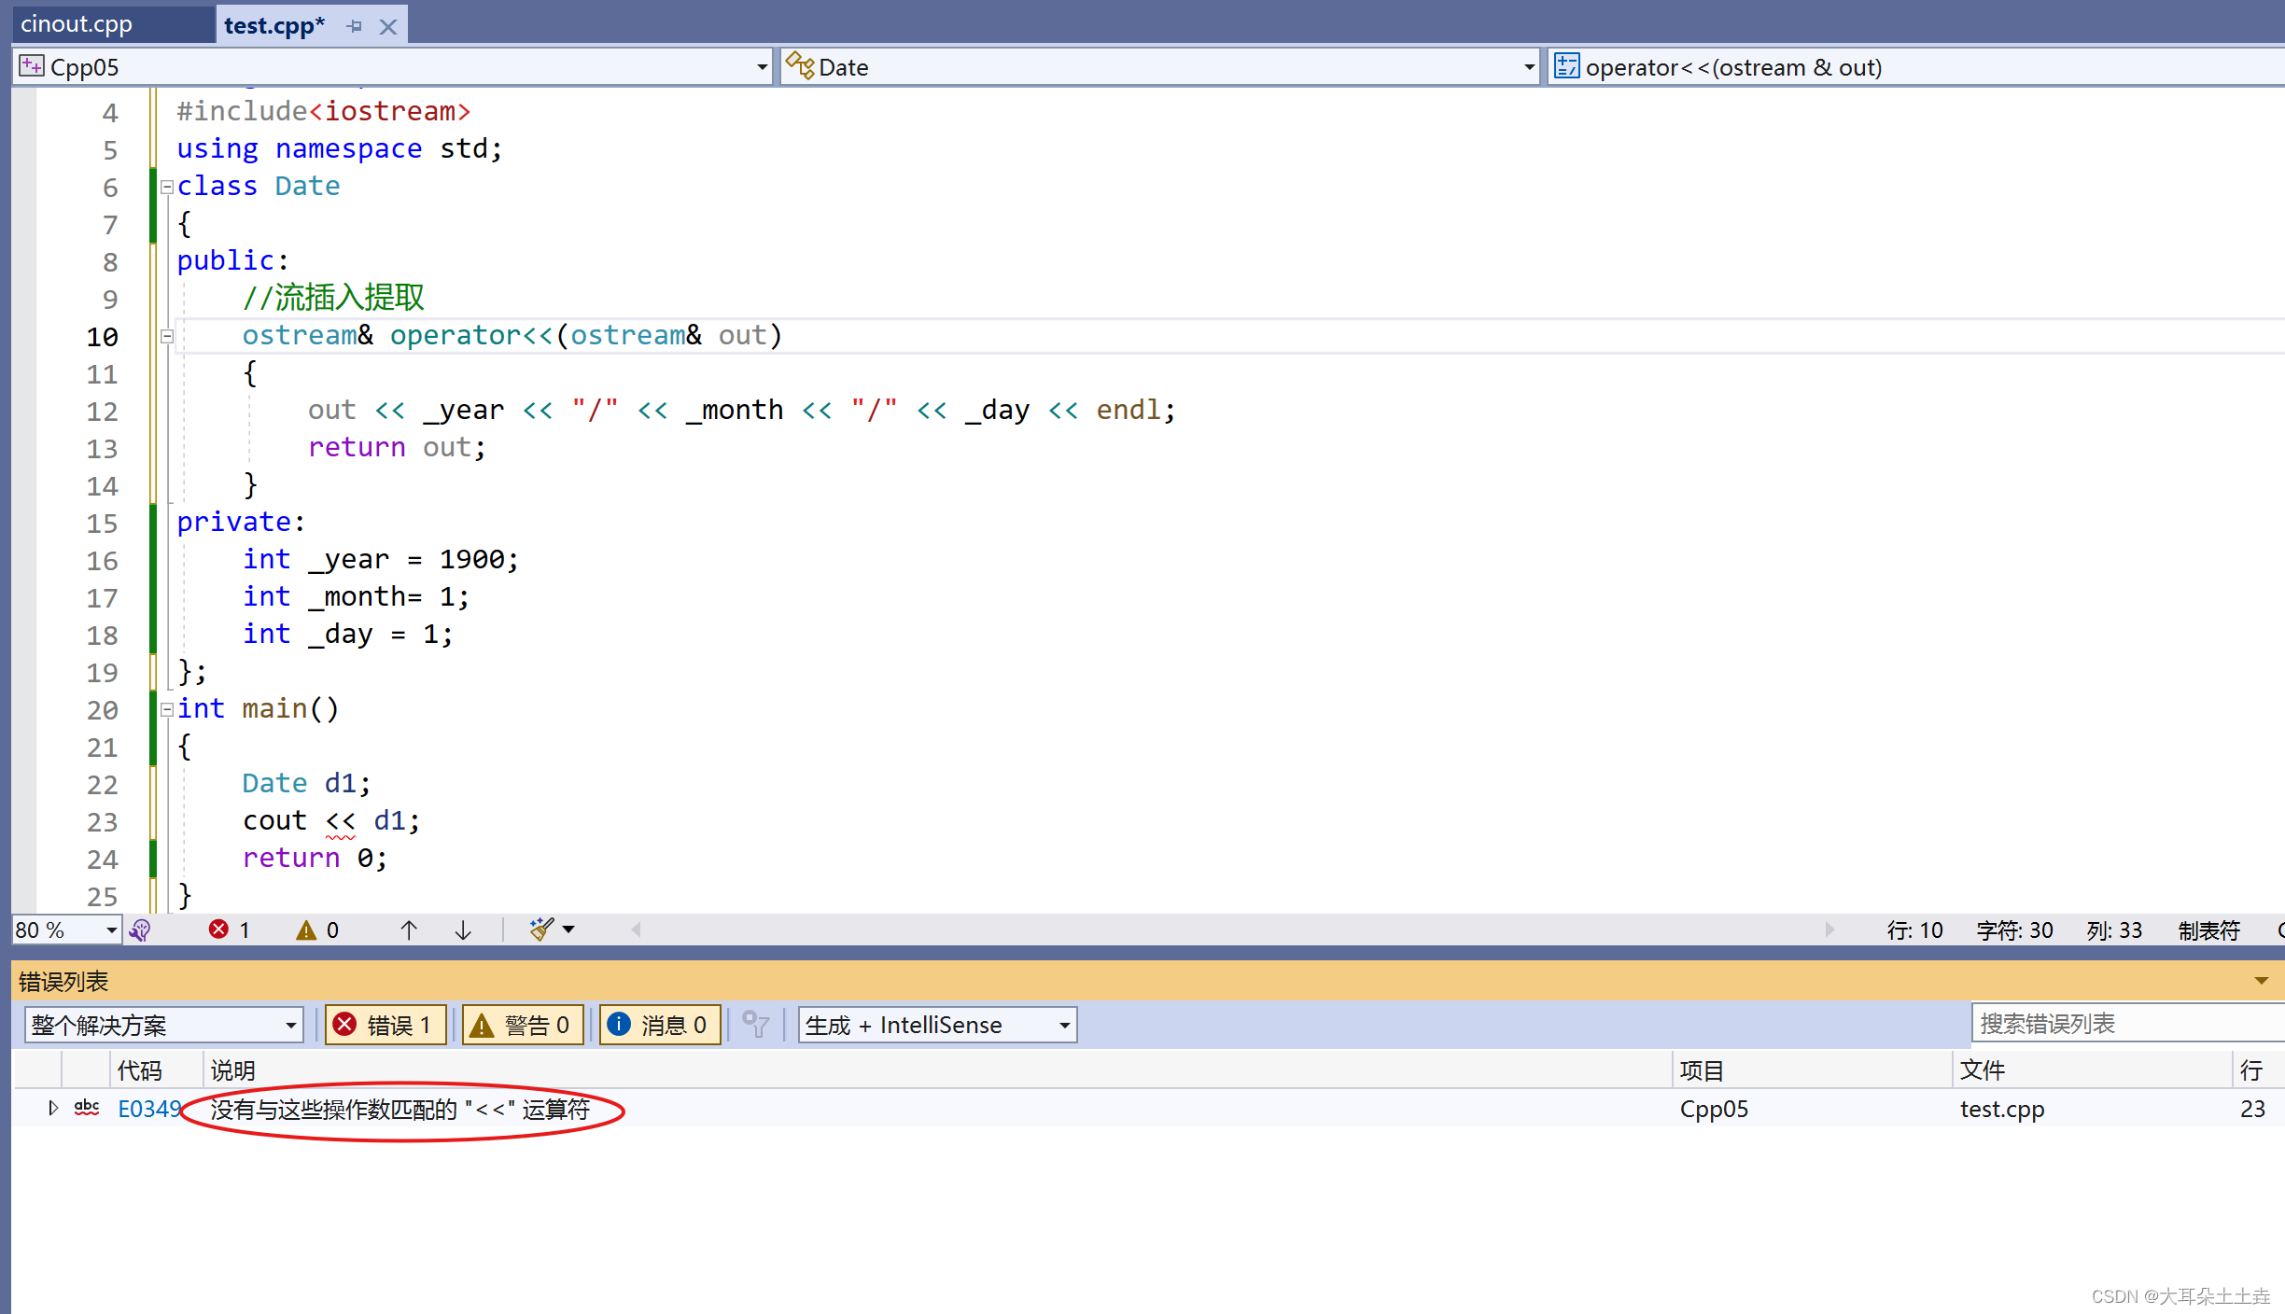
Task: Open the E0349 error code link
Action: tap(149, 1109)
